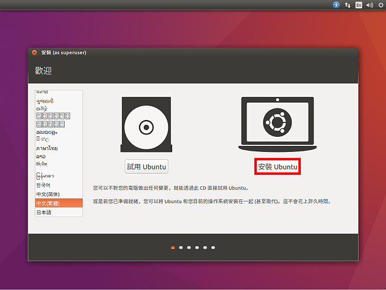Open the sound volume indicator
386x290 pixels.
pos(370,5)
